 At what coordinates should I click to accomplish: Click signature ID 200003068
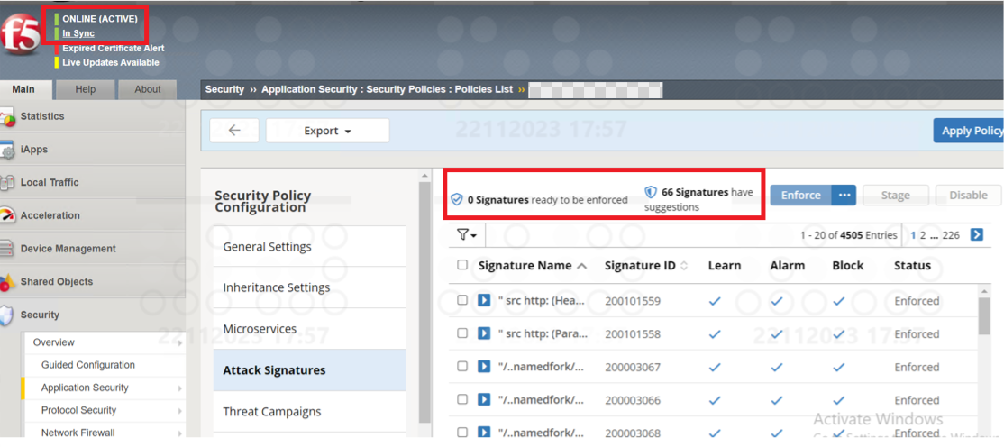click(x=632, y=433)
